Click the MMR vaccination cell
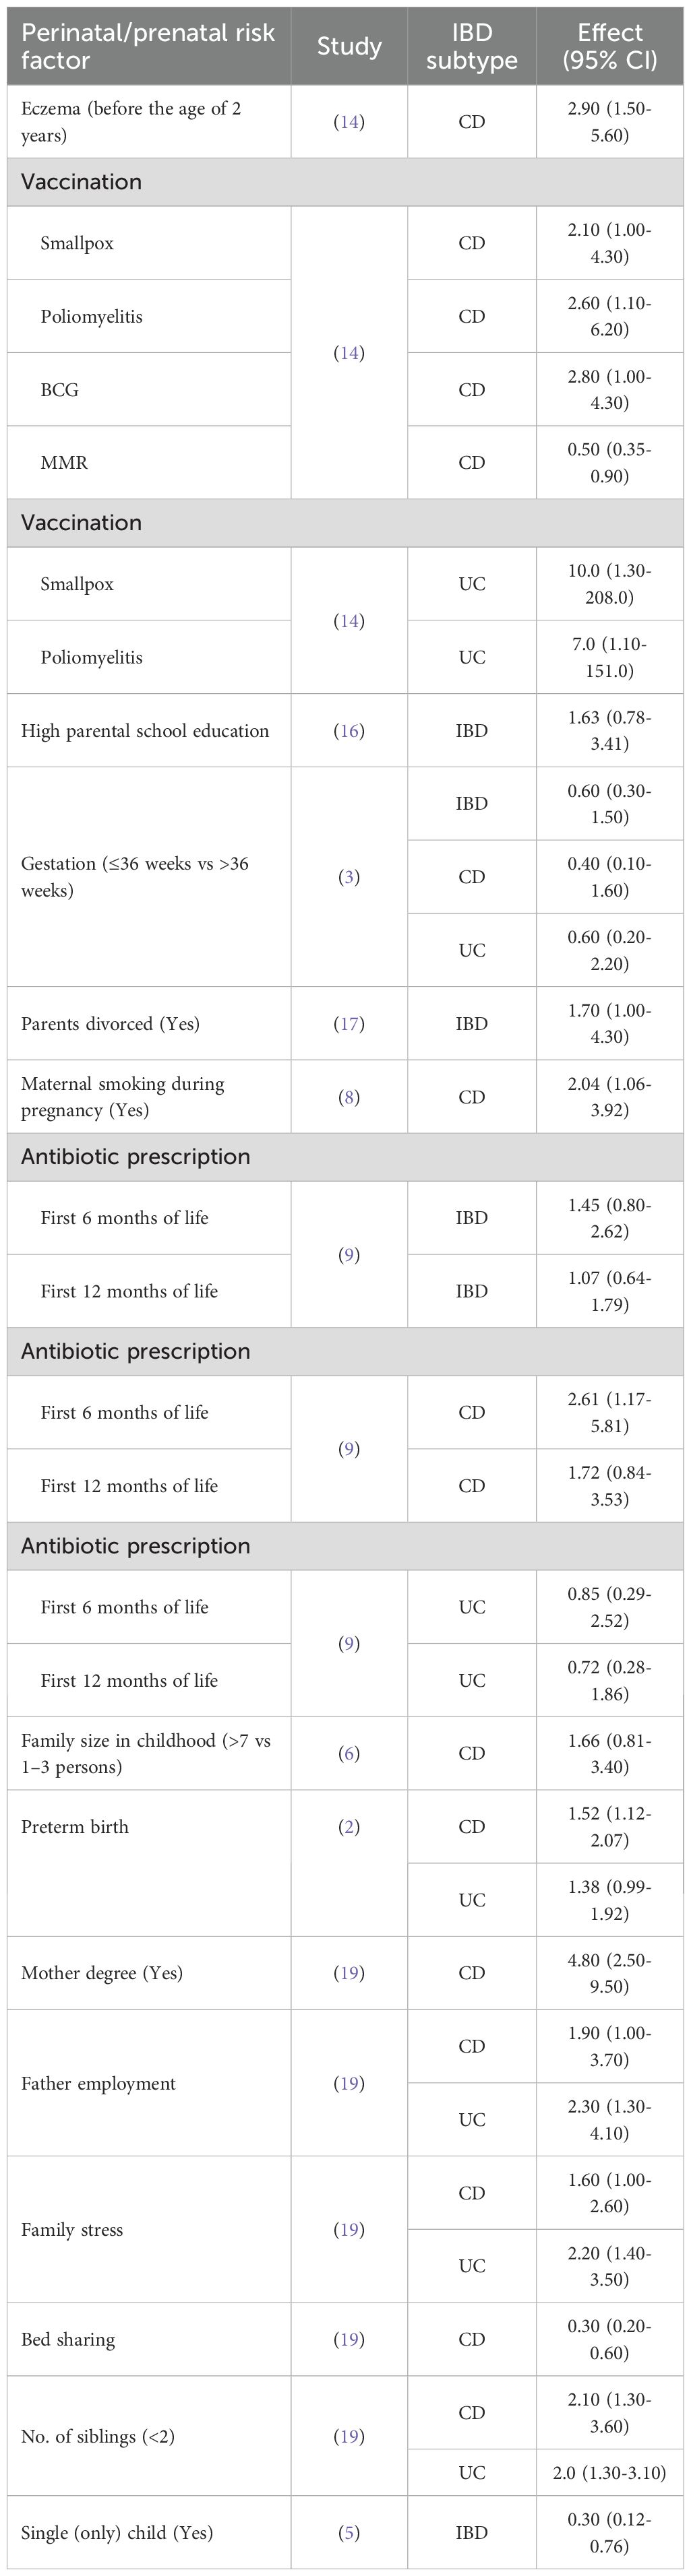 64,463
